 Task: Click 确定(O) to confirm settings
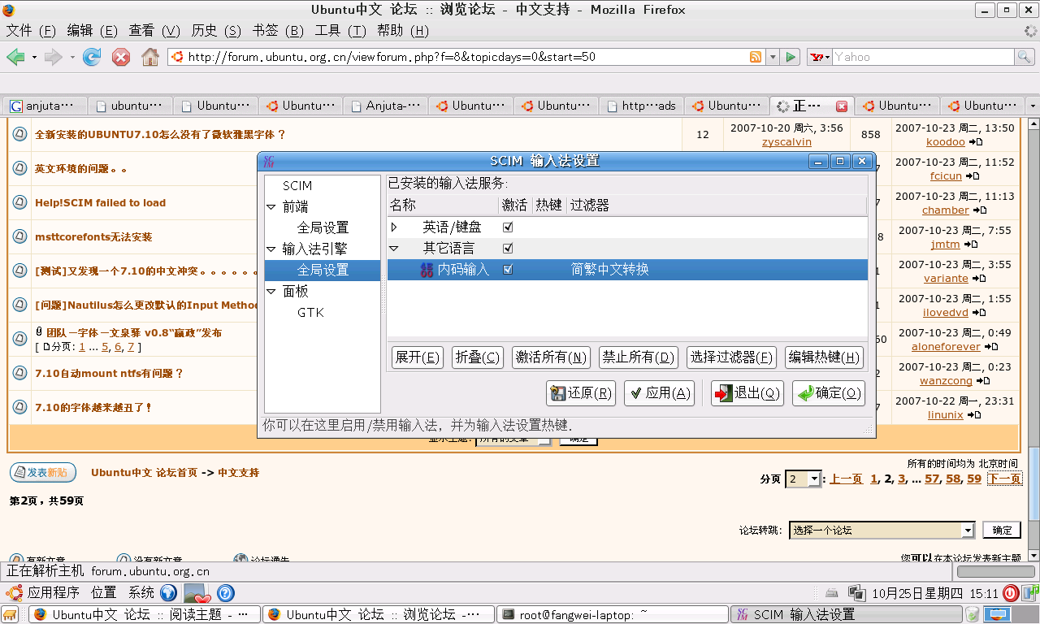(x=829, y=393)
